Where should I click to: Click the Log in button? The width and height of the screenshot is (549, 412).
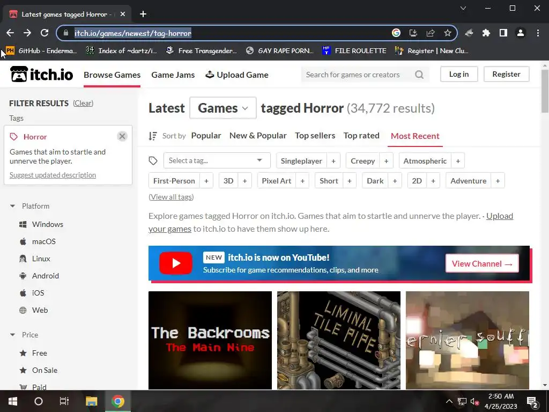pyautogui.click(x=459, y=74)
